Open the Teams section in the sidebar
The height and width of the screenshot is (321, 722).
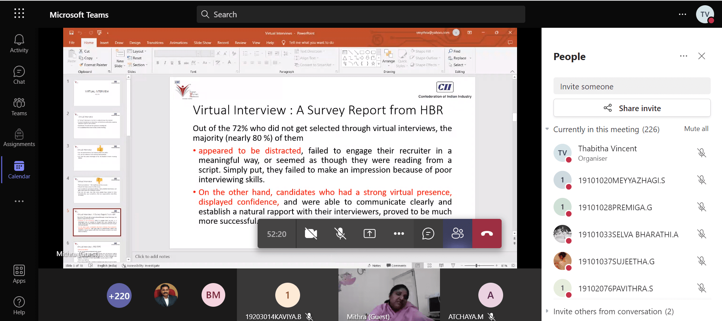[19, 107]
